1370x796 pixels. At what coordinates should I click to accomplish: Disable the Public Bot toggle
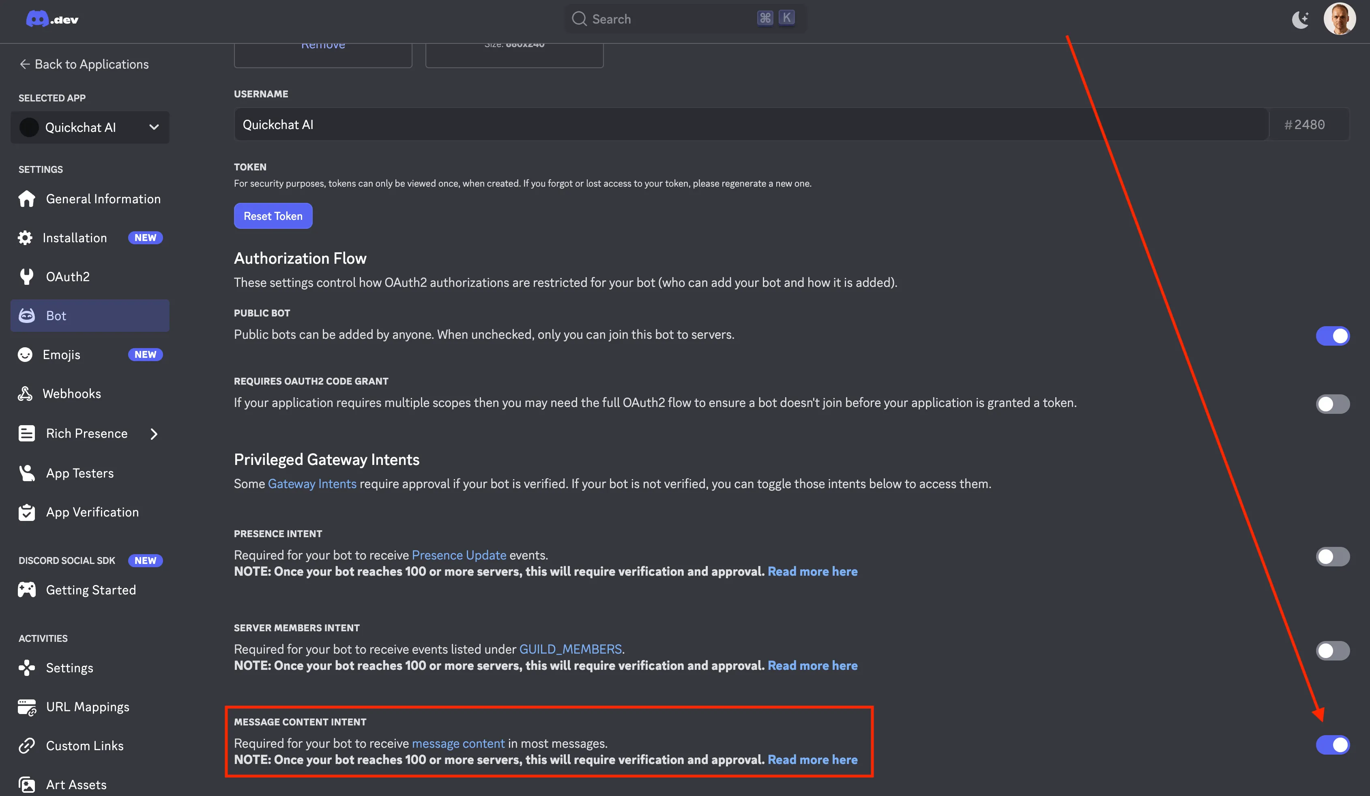[x=1333, y=336]
